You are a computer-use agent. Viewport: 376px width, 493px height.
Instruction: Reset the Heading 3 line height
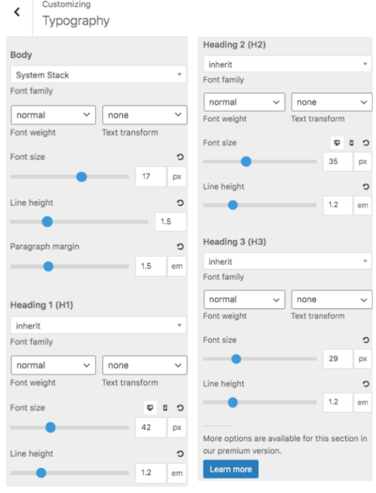366,384
